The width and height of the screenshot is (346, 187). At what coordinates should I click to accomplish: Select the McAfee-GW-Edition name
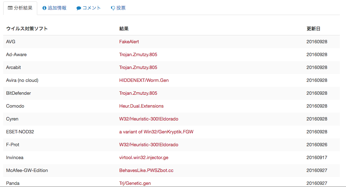[27, 170]
